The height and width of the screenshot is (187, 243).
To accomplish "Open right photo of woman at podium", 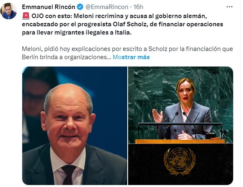I will tap(180, 126).
